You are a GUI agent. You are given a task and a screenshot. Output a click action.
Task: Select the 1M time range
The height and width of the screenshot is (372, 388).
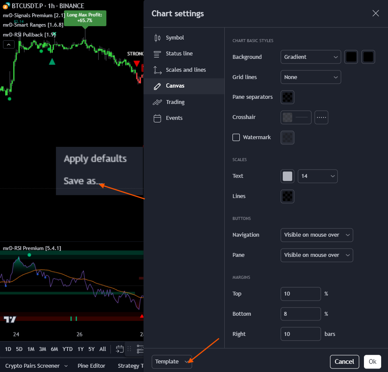[x=31, y=349]
